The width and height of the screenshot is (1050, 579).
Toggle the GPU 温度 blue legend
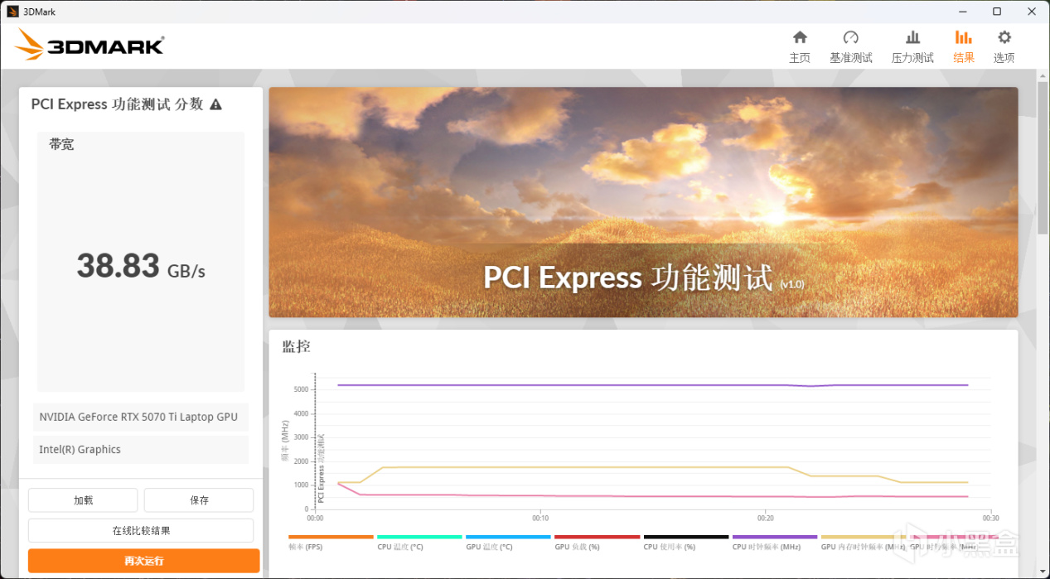[x=508, y=542]
